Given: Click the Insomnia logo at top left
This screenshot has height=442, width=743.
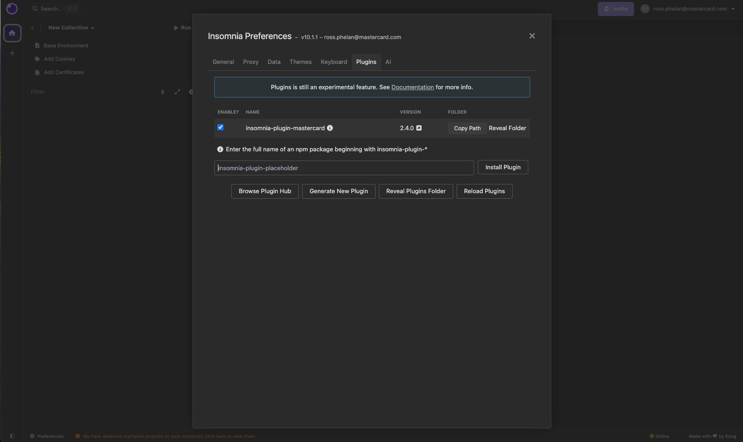Looking at the screenshot, I should (x=12, y=9).
